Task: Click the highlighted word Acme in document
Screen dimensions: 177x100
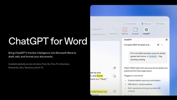Action: [100, 76]
